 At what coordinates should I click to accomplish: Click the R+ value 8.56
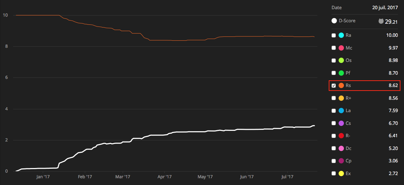393,98
